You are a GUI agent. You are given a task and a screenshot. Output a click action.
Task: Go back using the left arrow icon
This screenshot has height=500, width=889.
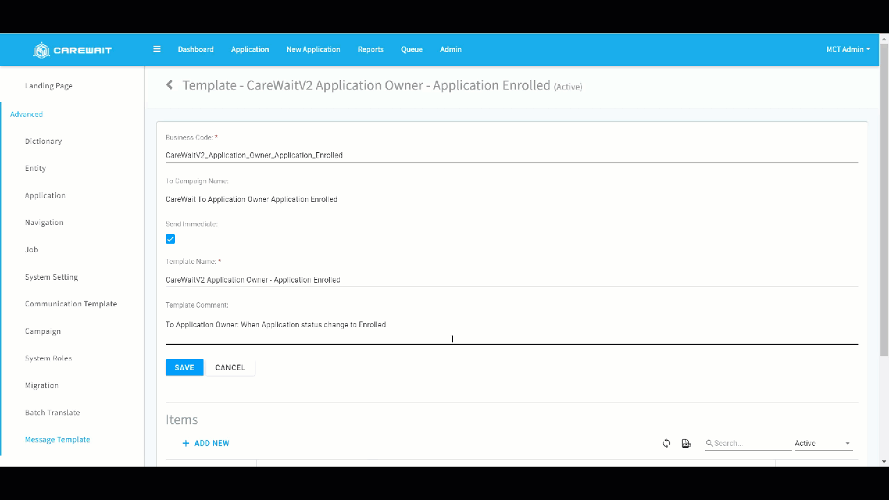point(169,85)
